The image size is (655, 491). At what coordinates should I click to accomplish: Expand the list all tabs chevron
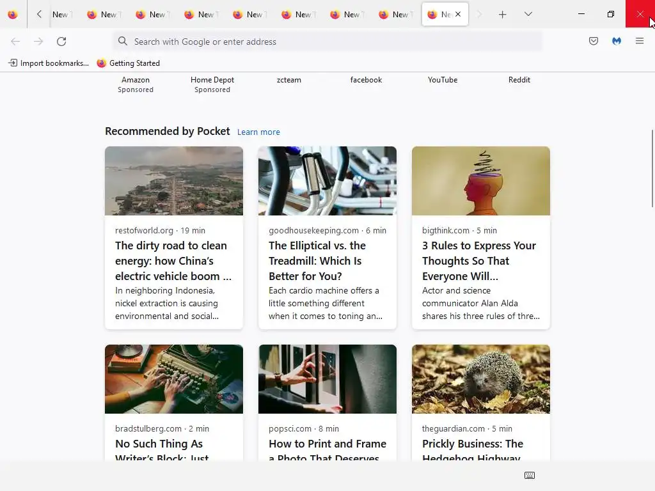click(528, 14)
